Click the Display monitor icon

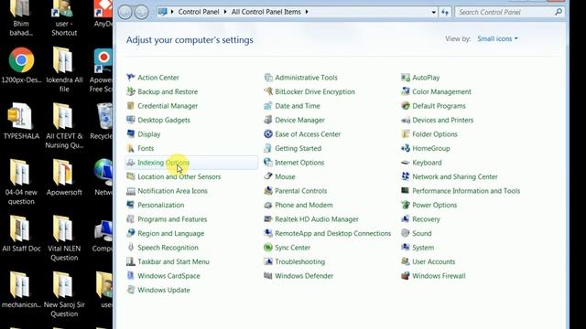click(130, 134)
